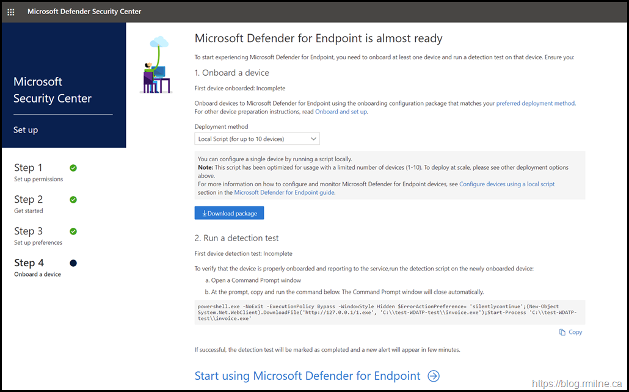Click the PowerShell detection command text box
The image size is (629, 392).
(388, 312)
